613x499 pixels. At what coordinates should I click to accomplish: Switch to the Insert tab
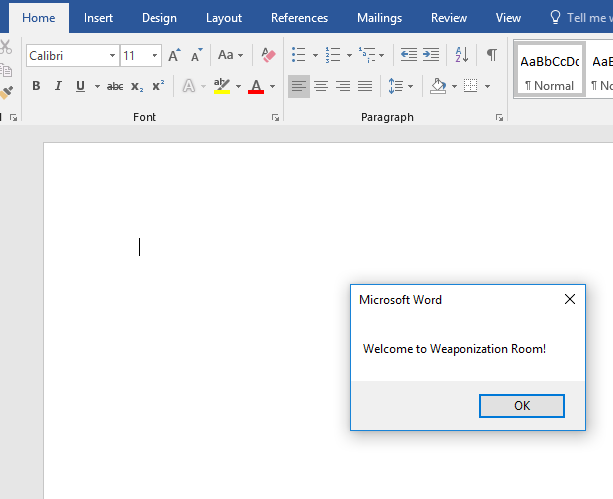click(98, 18)
